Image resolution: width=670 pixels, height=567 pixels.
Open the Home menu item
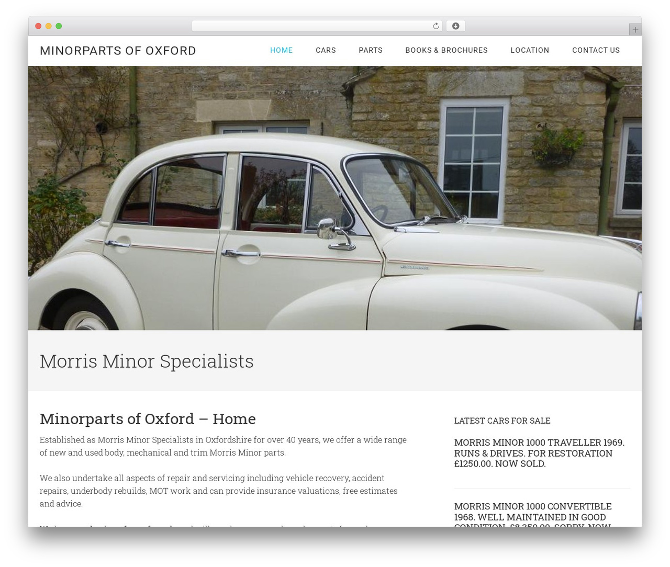(x=282, y=50)
